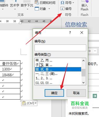Click the 对象 object icon

pos(37,9)
